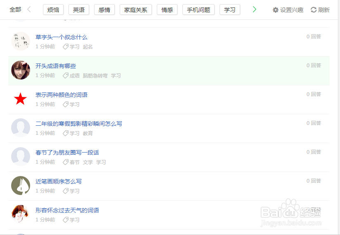
Task: Click 0 回答 for 春节了为朋友圈写一段话
Action: click(x=314, y=152)
